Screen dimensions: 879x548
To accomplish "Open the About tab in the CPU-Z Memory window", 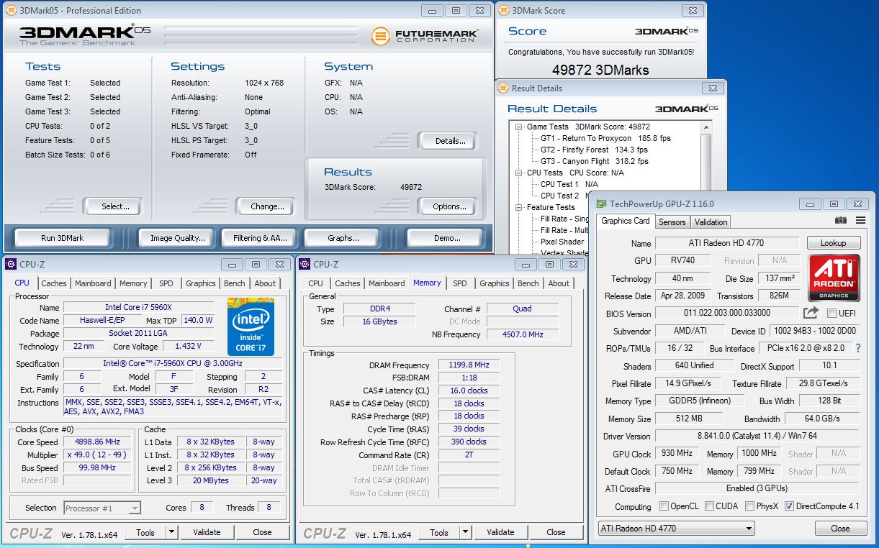I will pyautogui.click(x=559, y=283).
